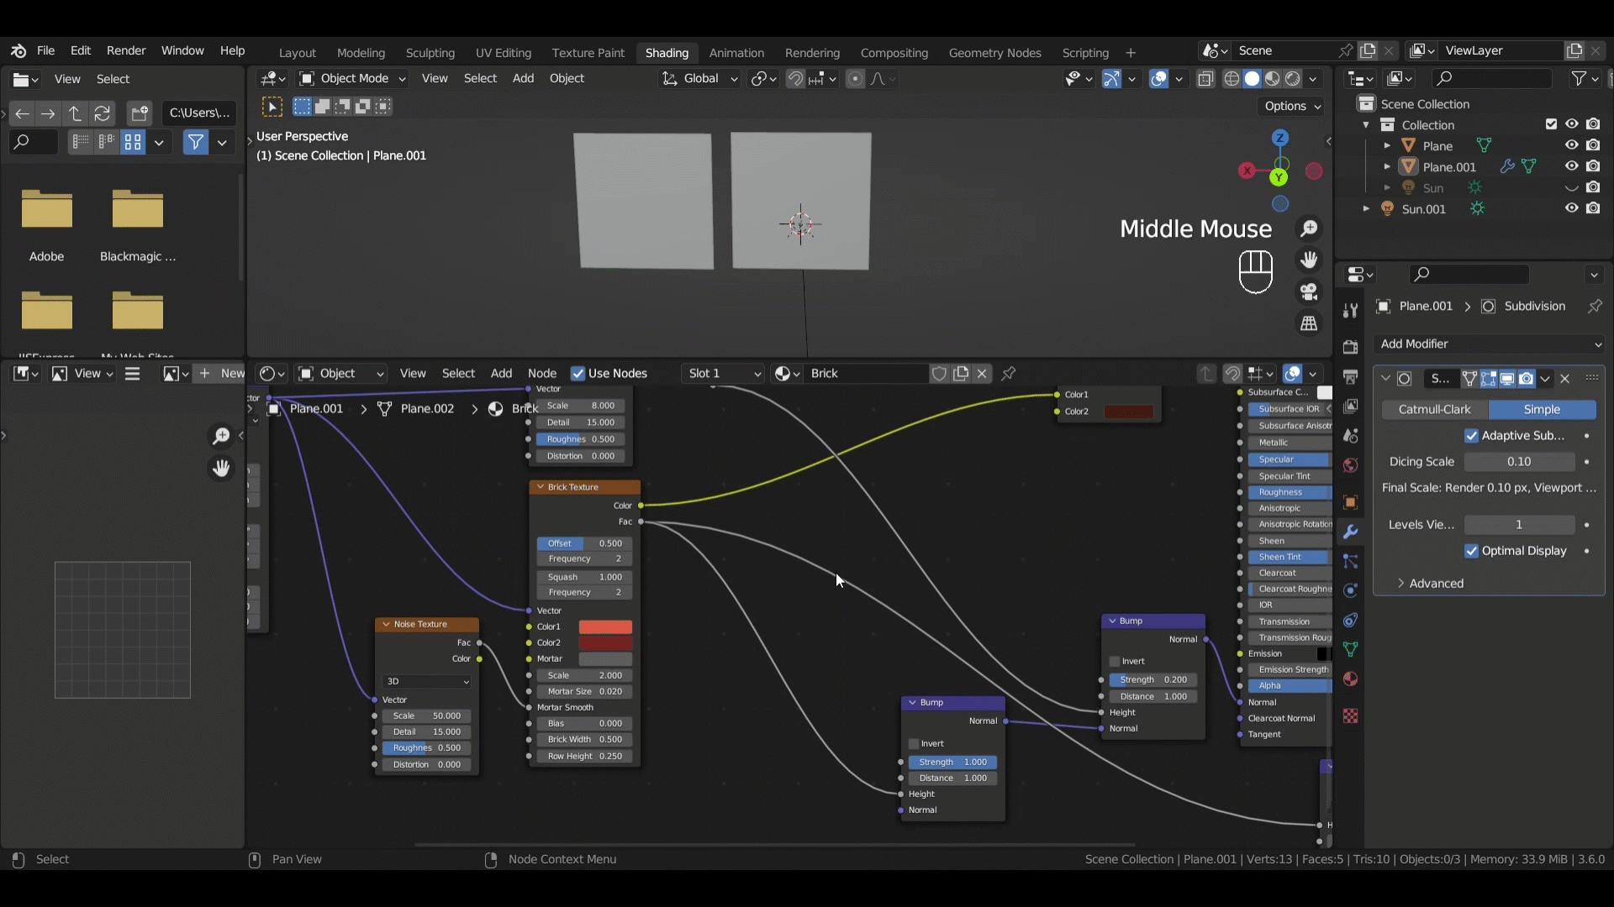
Task: Click the camera view icon in viewport
Action: click(1309, 291)
